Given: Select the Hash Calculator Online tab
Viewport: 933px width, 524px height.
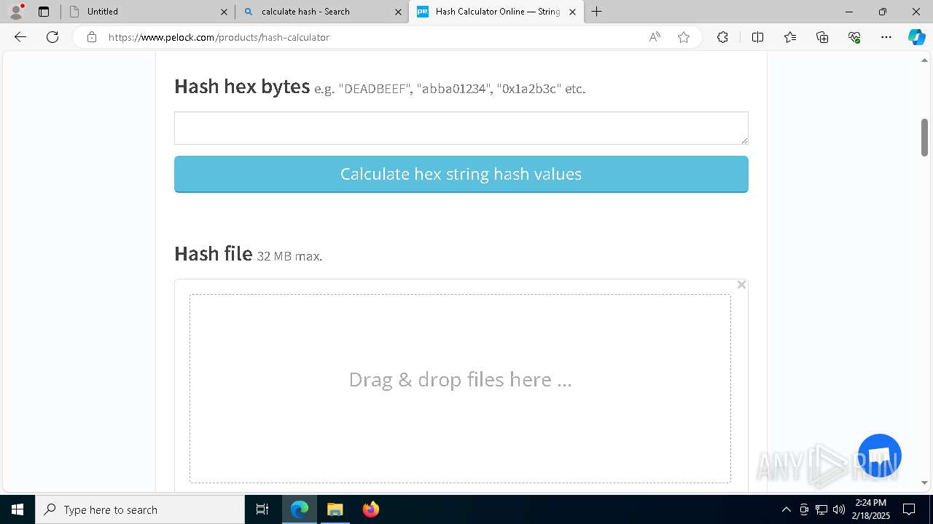Looking at the screenshot, I should point(496,12).
